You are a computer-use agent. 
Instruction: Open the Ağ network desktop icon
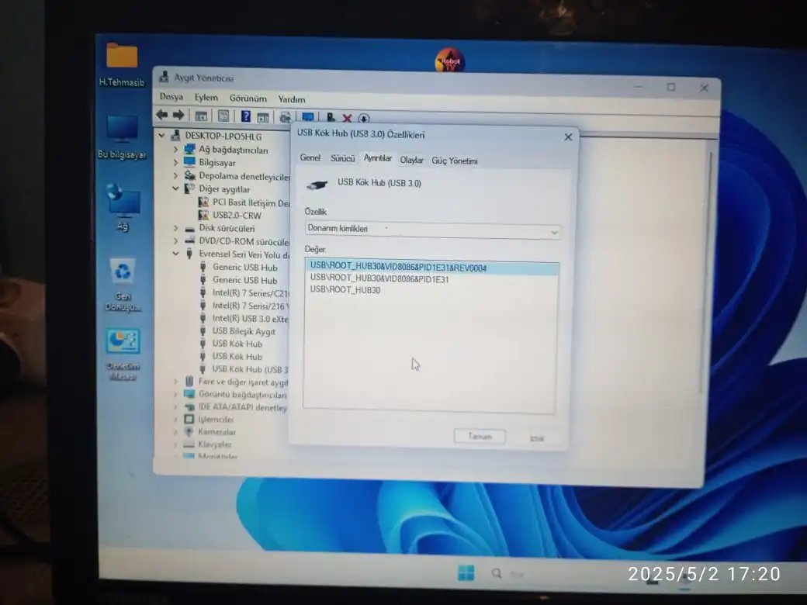[123, 207]
